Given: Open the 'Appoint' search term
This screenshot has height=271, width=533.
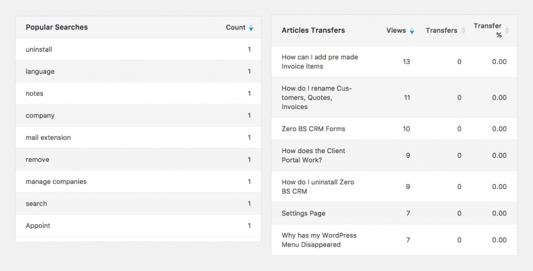Looking at the screenshot, I should (x=38, y=226).
